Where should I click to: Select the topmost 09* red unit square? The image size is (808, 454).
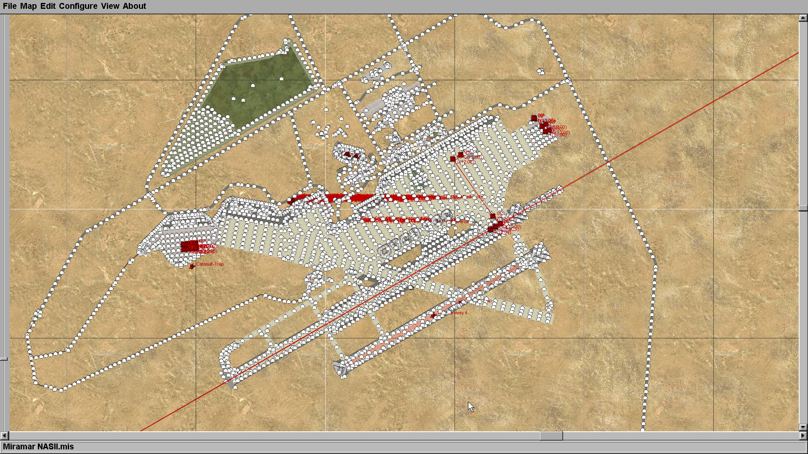(534, 118)
